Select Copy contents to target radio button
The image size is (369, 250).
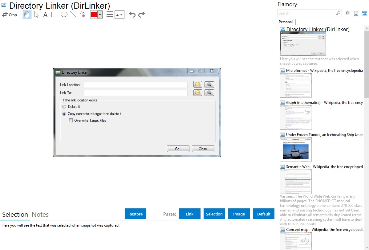click(x=64, y=114)
